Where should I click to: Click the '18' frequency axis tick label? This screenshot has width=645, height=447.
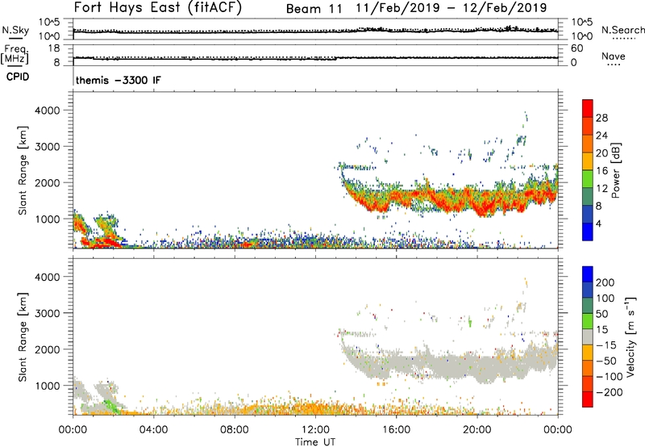[54, 48]
